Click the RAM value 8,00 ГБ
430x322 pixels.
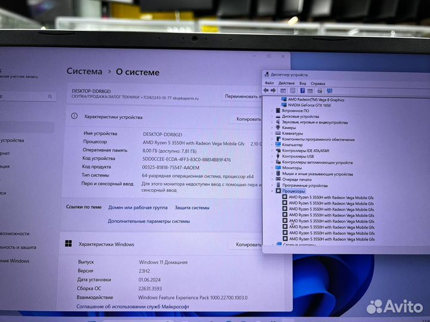[x=170, y=151]
